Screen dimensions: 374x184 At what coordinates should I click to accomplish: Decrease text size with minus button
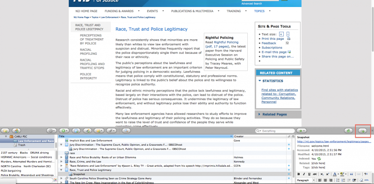[288, 34]
